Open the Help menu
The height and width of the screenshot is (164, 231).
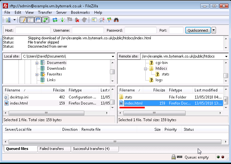coord(98,12)
